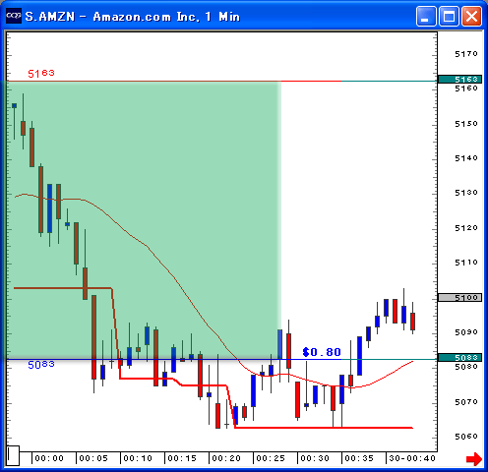The width and height of the screenshot is (488, 472).
Task: Click the 00:25 time axis label
Action: 271,458
